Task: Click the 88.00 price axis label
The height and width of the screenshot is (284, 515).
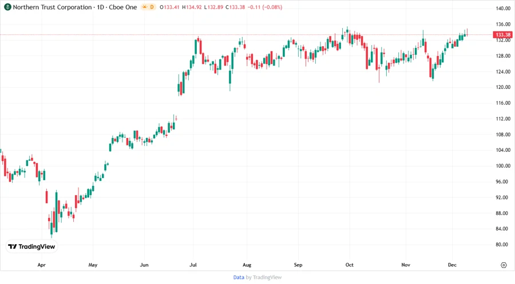Action: click(503, 213)
